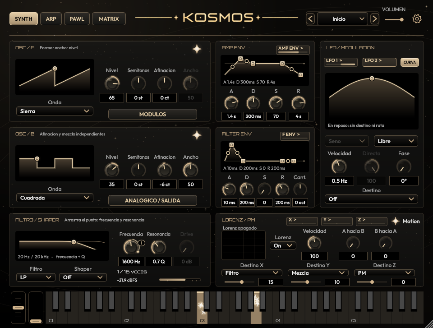Open the Sierra waveform dropdown
The width and height of the screenshot is (433, 328).
pos(55,111)
